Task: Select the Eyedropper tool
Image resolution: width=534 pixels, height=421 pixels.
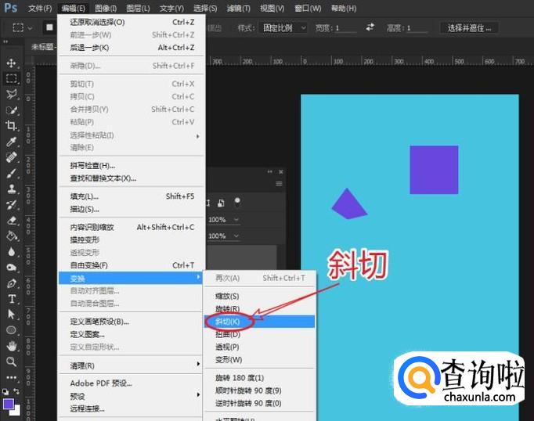Action: 12,142
